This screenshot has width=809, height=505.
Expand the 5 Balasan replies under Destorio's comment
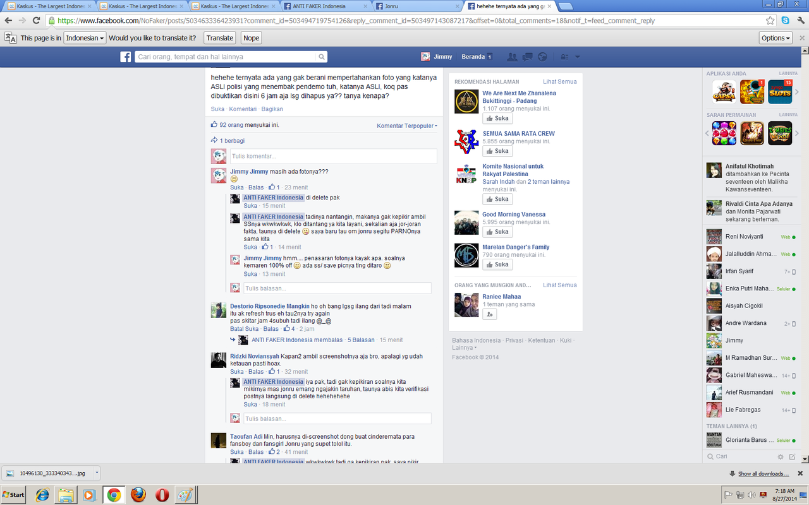point(361,340)
